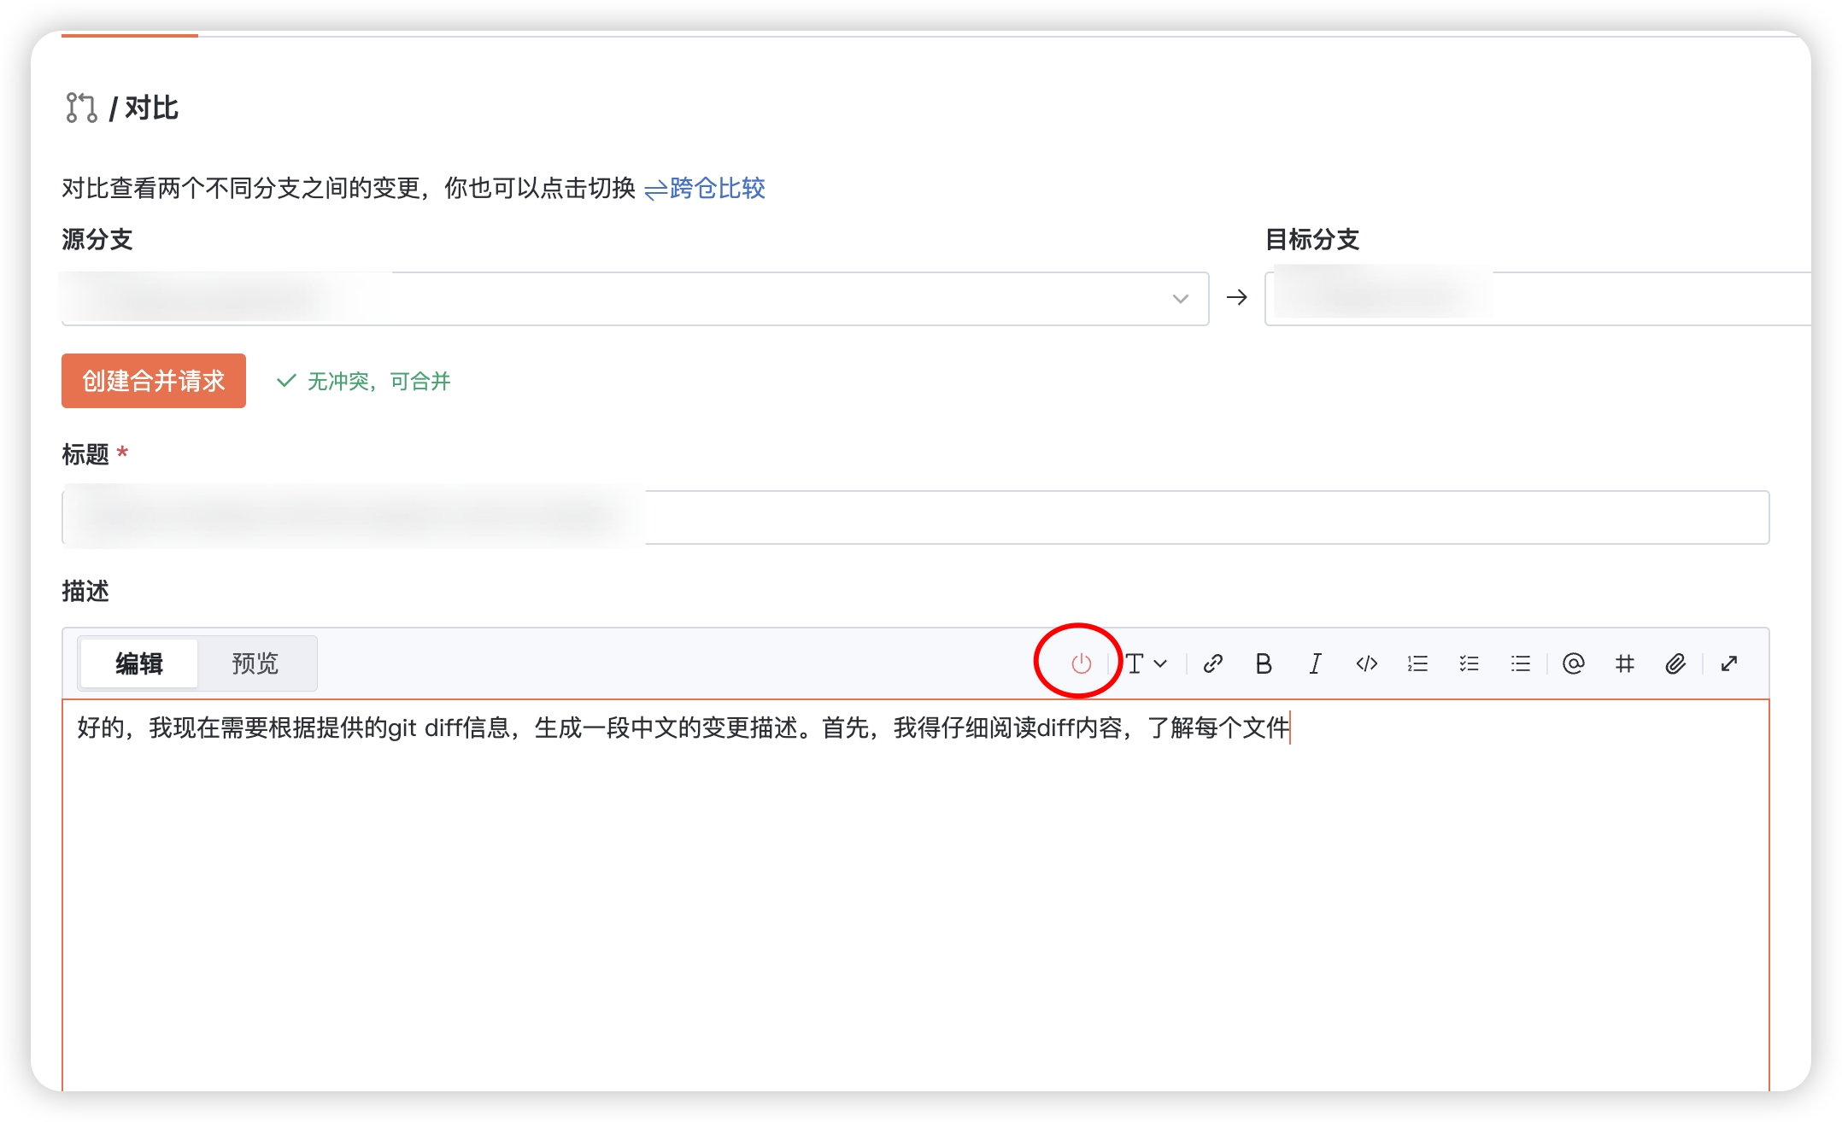The width and height of the screenshot is (1842, 1122).
Task: Reference an issue with the # icon
Action: point(1624,663)
